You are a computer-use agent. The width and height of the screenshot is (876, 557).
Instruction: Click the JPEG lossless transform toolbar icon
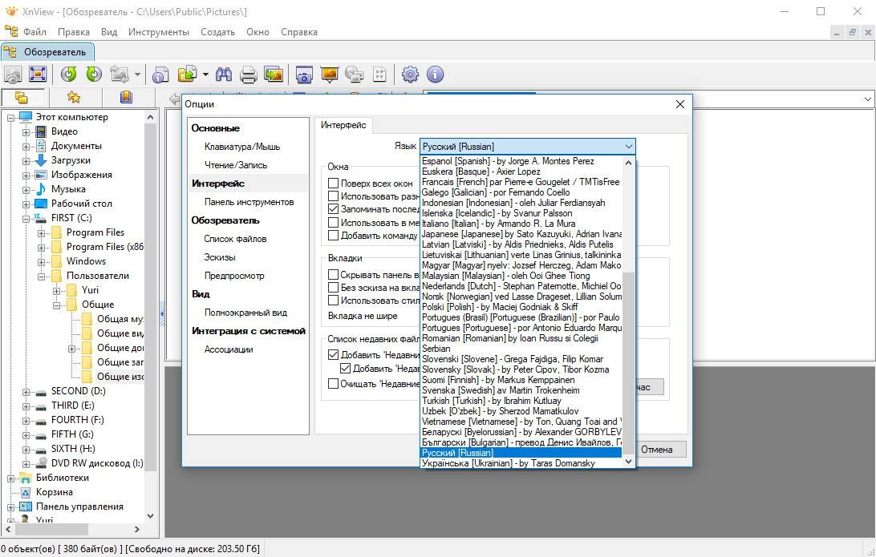point(119,74)
